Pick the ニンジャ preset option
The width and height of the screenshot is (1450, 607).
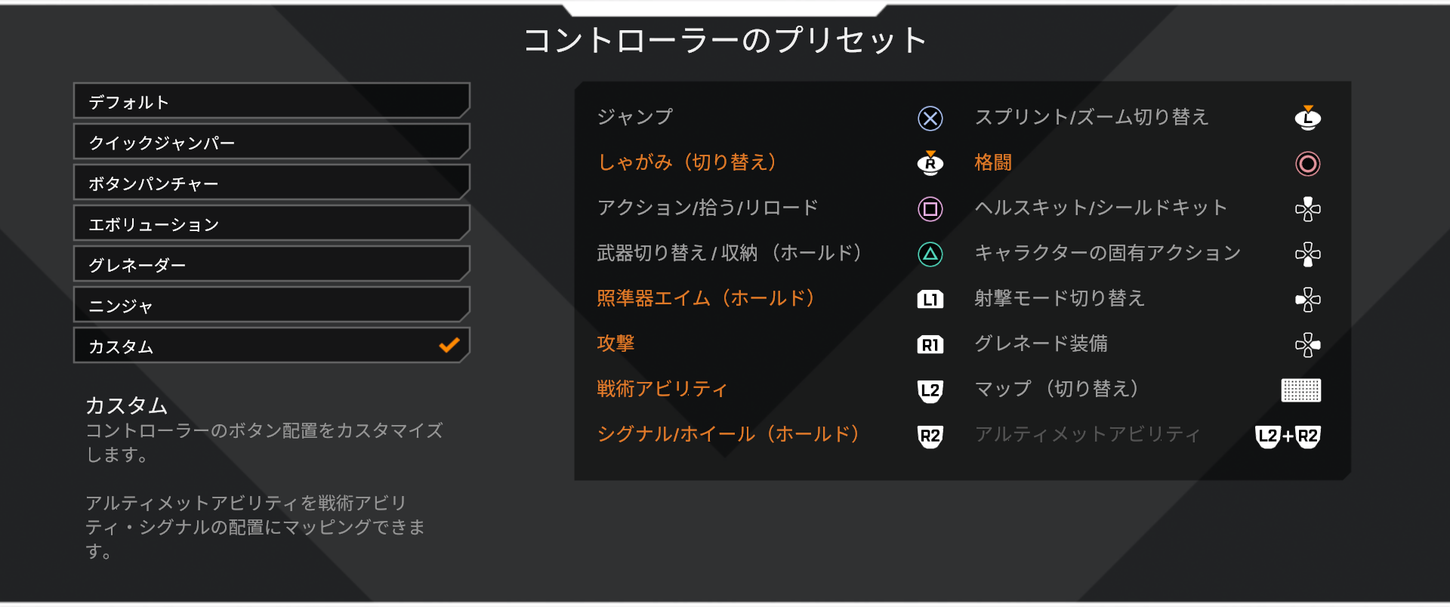[x=272, y=305]
